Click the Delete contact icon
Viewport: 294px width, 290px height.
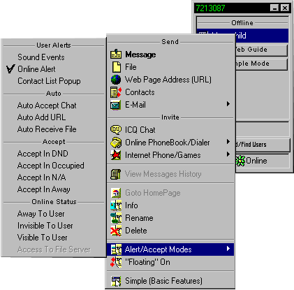[116, 231]
